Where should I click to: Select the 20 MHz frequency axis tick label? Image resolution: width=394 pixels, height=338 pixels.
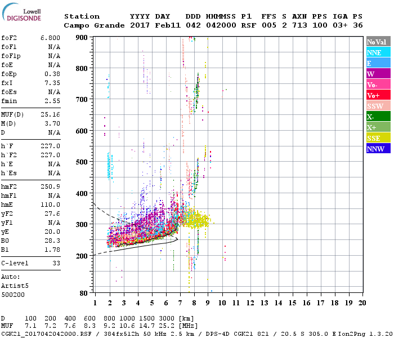(362, 303)
